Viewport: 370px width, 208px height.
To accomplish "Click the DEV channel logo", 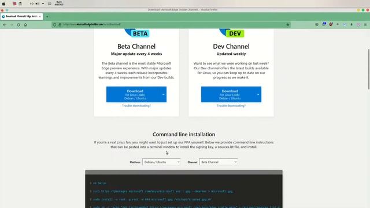I will tap(232, 33).
